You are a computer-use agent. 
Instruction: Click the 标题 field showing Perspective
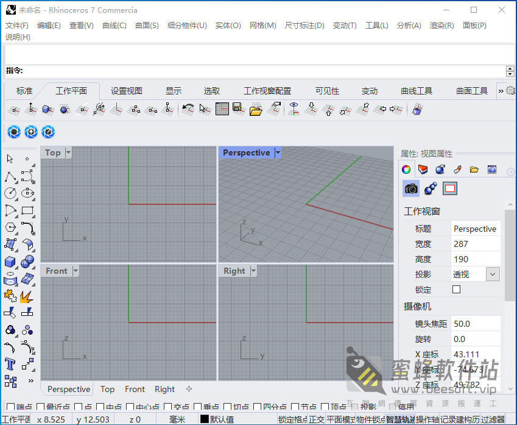click(476, 229)
